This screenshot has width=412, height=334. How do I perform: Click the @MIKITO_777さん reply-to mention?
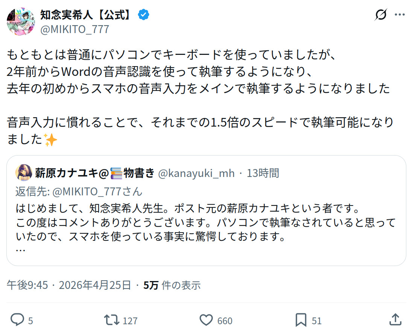click(x=97, y=191)
